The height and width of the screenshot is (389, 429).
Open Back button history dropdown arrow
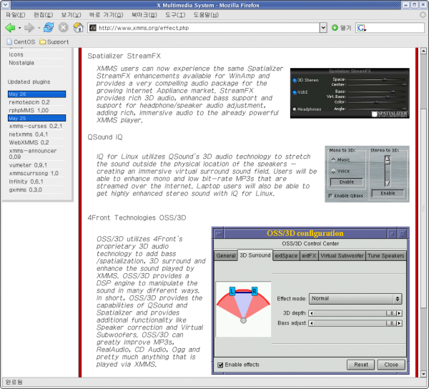point(19,28)
